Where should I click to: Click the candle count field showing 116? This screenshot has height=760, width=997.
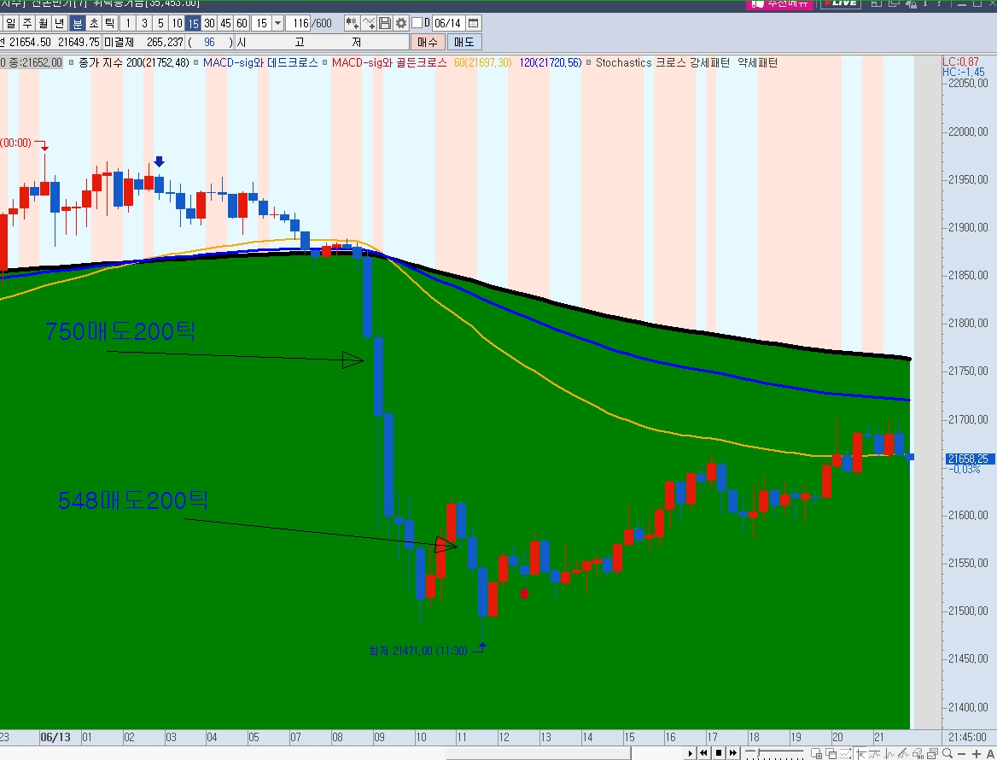(298, 24)
